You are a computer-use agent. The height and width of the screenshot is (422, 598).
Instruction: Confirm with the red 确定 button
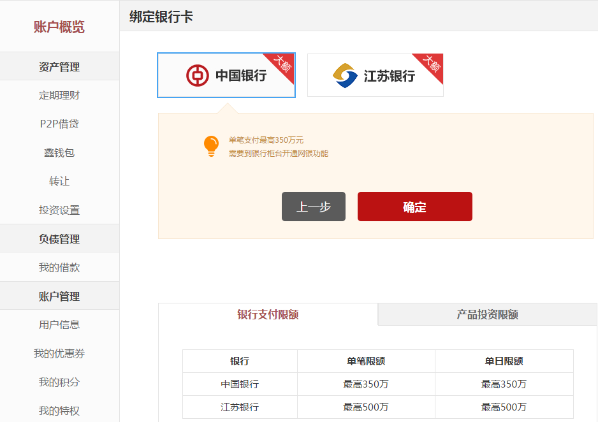(x=415, y=207)
